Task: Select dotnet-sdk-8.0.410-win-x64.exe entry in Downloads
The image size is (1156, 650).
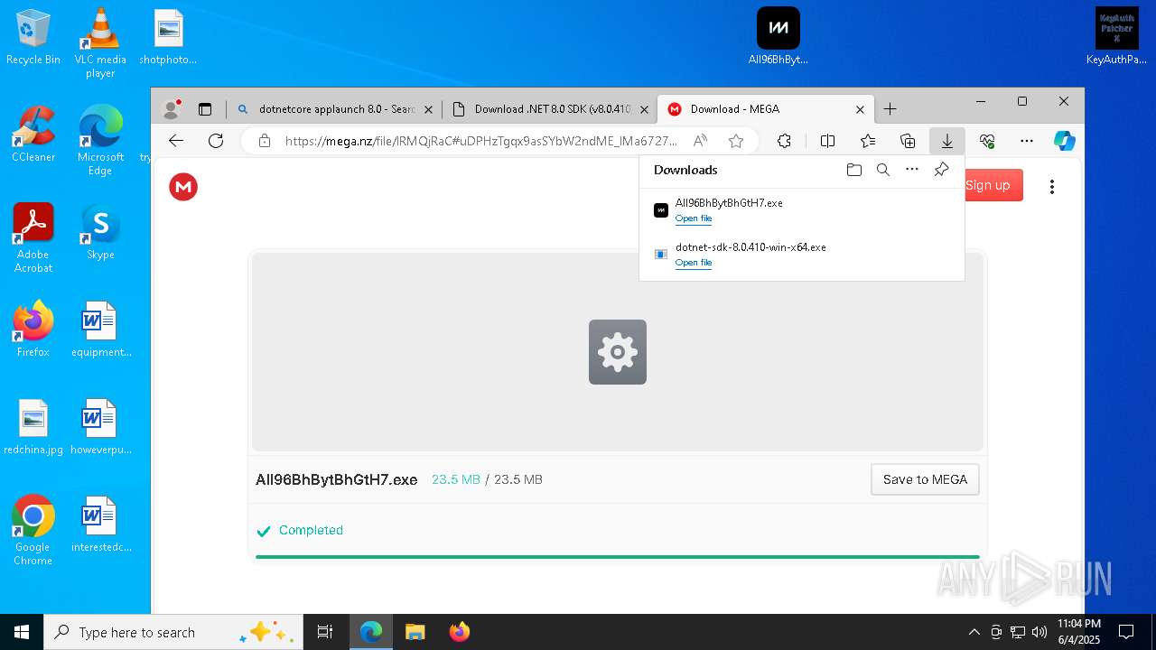Action: click(x=802, y=255)
